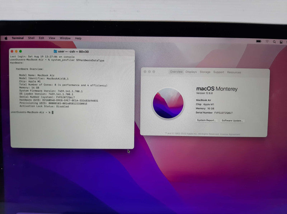Screen dimensions: 287x214
Task: Close the Terminal window
Action: [x=12, y=51]
